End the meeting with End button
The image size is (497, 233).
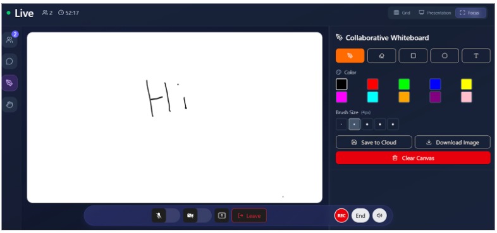(360, 215)
